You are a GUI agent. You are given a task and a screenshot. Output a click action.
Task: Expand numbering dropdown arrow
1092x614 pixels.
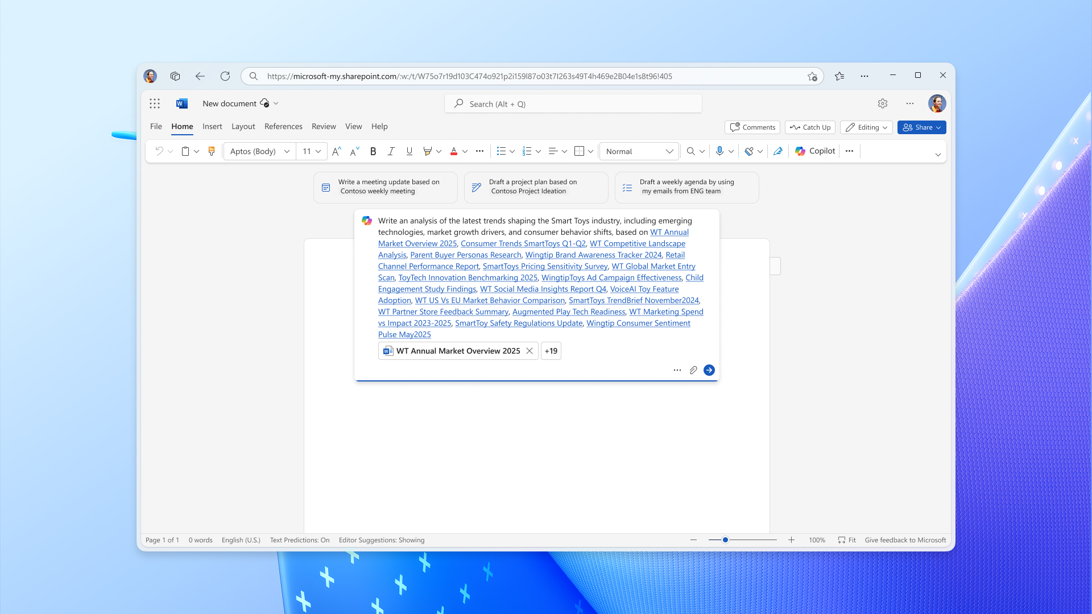click(x=538, y=151)
